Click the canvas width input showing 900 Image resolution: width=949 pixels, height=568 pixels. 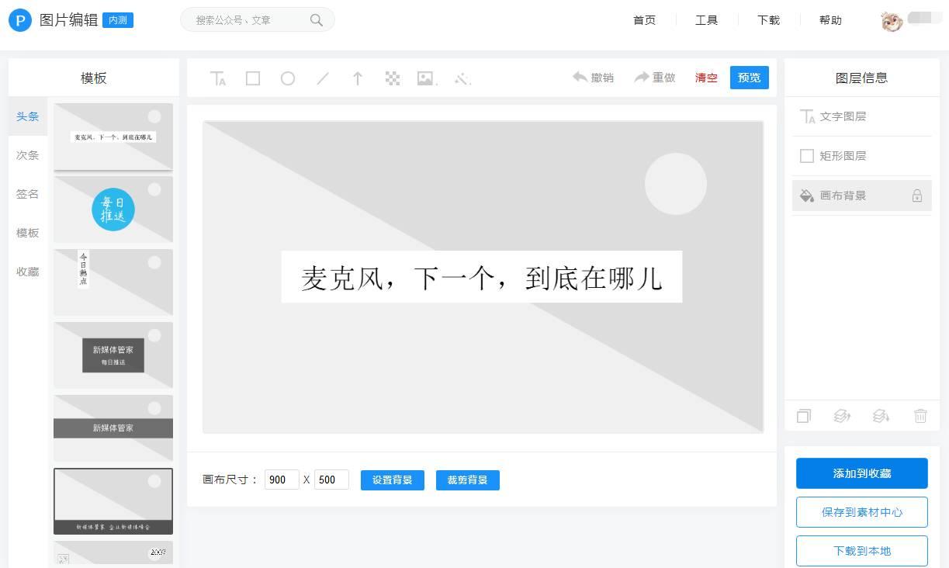coord(281,480)
